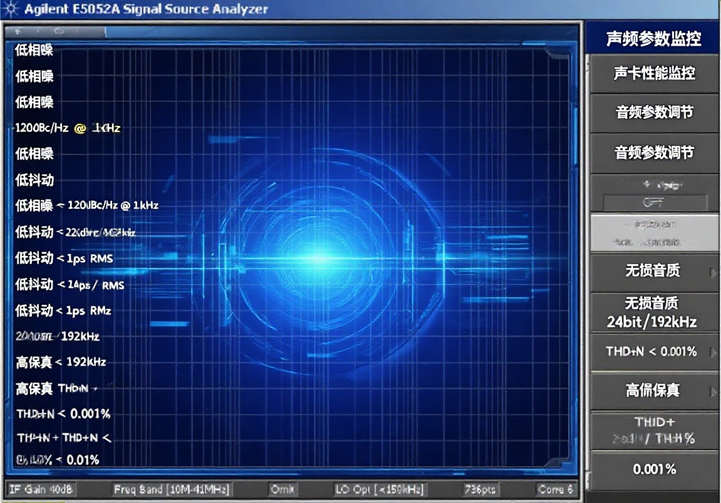
Task: Select the highlighted light gray softkey
Action: pyautogui.click(x=654, y=233)
